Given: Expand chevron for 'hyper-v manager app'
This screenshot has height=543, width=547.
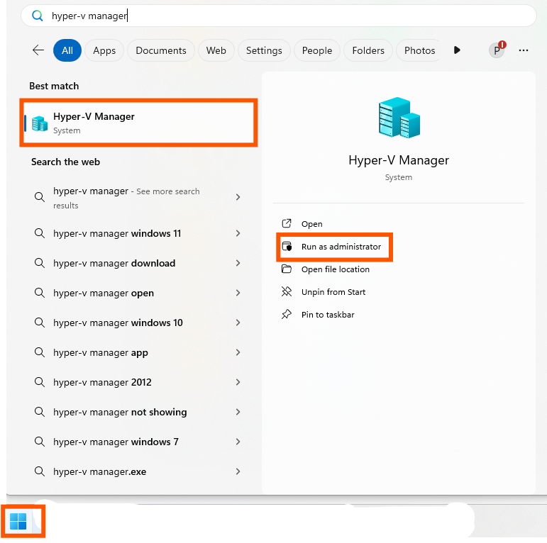Looking at the screenshot, I should point(238,352).
